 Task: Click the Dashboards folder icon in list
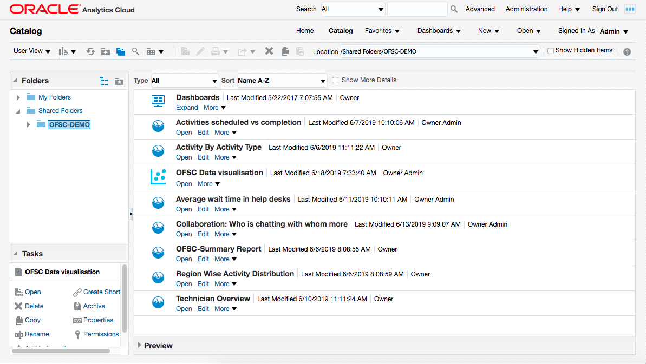coord(158,101)
